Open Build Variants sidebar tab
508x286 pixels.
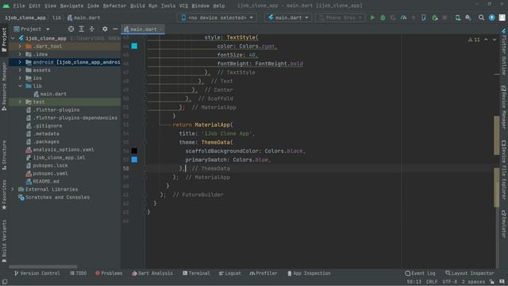4,241
